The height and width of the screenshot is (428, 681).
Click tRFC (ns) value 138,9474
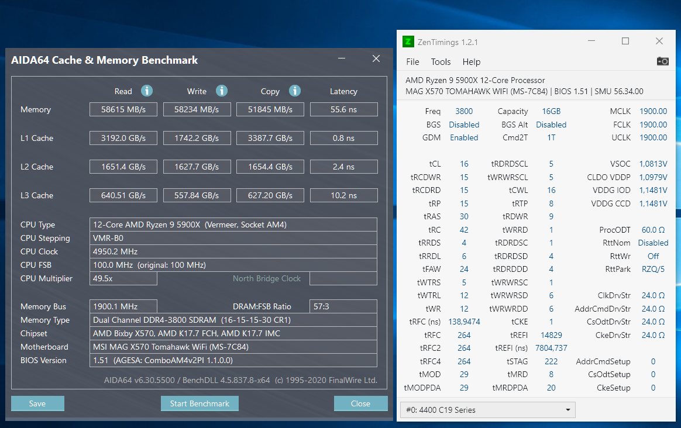[x=464, y=322]
